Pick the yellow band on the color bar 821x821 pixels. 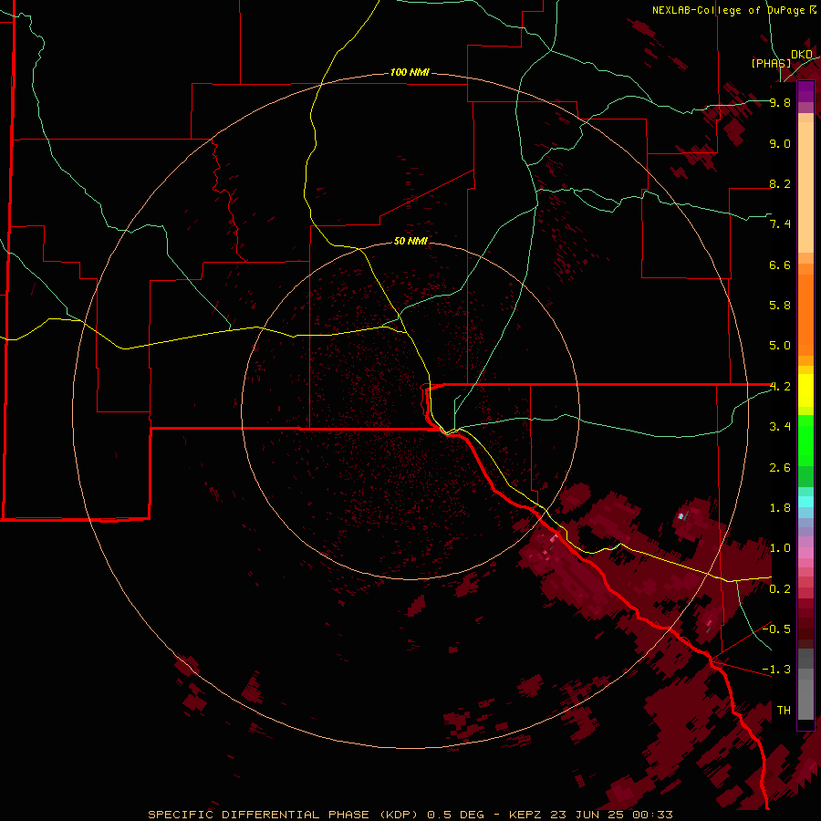point(805,390)
